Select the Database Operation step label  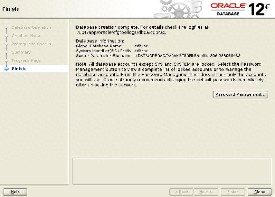[31, 27]
